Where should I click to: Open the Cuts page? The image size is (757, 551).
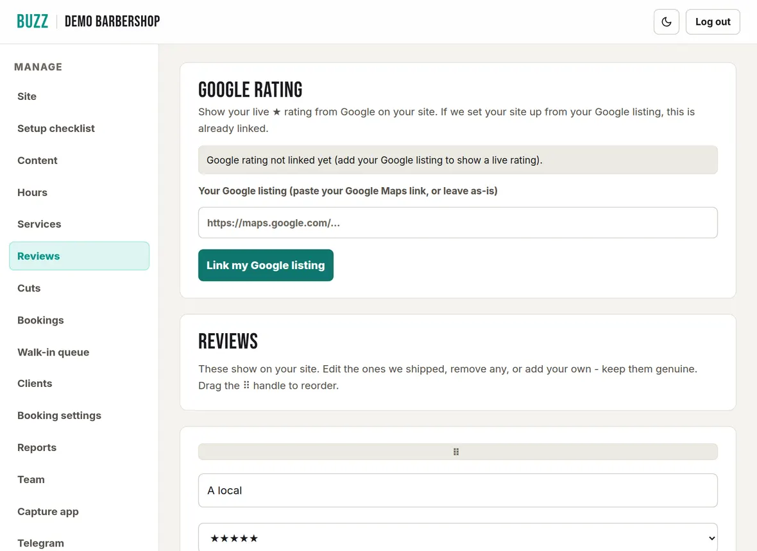[x=79, y=288]
